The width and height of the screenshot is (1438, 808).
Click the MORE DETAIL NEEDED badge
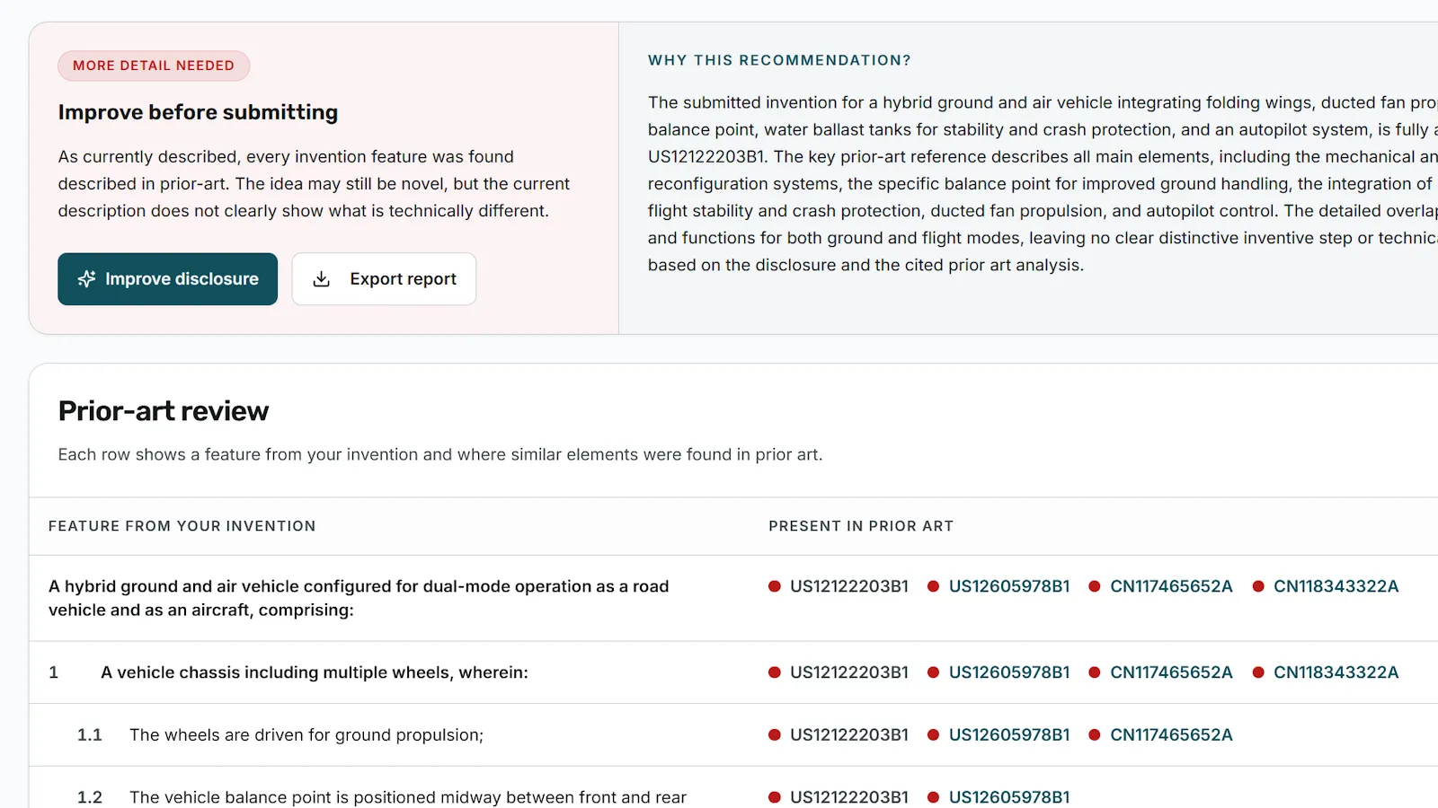point(154,66)
